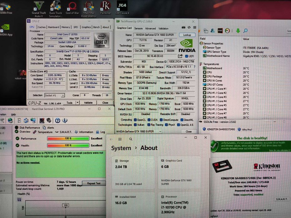Click the globe icon in the Hard Disk Sentinel toolbar
Viewport: 291px width, 218px height.
click(x=10, y=121)
